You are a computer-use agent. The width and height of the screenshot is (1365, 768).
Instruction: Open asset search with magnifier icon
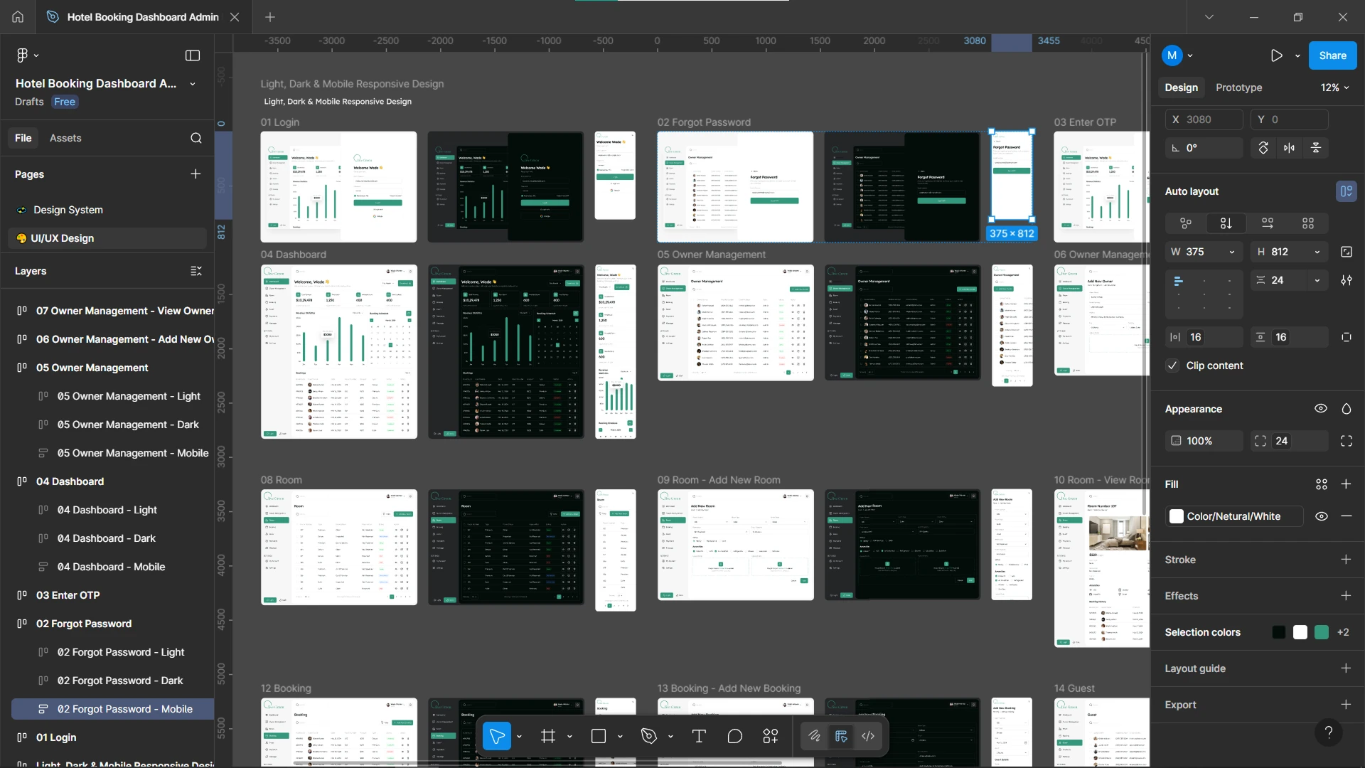pos(196,138)
